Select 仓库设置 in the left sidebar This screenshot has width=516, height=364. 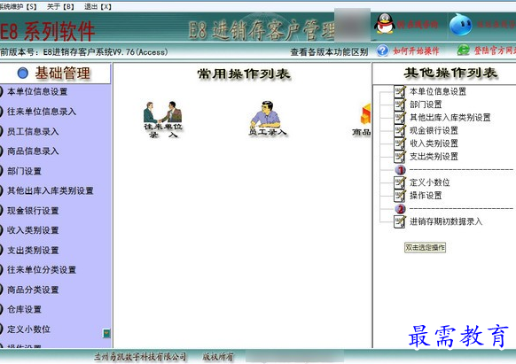tap(24, 309)
